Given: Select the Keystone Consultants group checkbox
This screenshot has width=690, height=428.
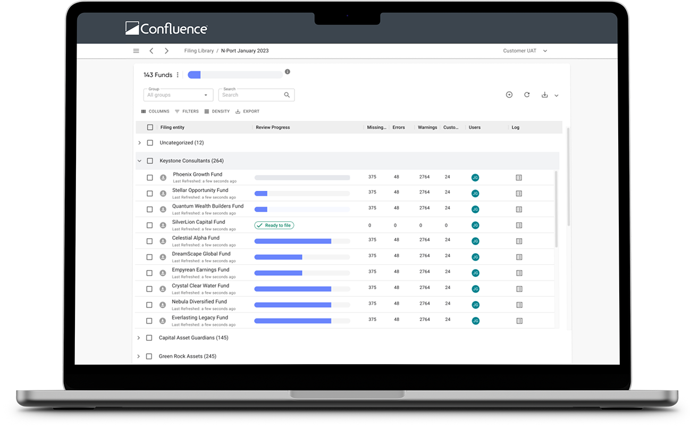Looking at the screenshot, I should 150,161.
